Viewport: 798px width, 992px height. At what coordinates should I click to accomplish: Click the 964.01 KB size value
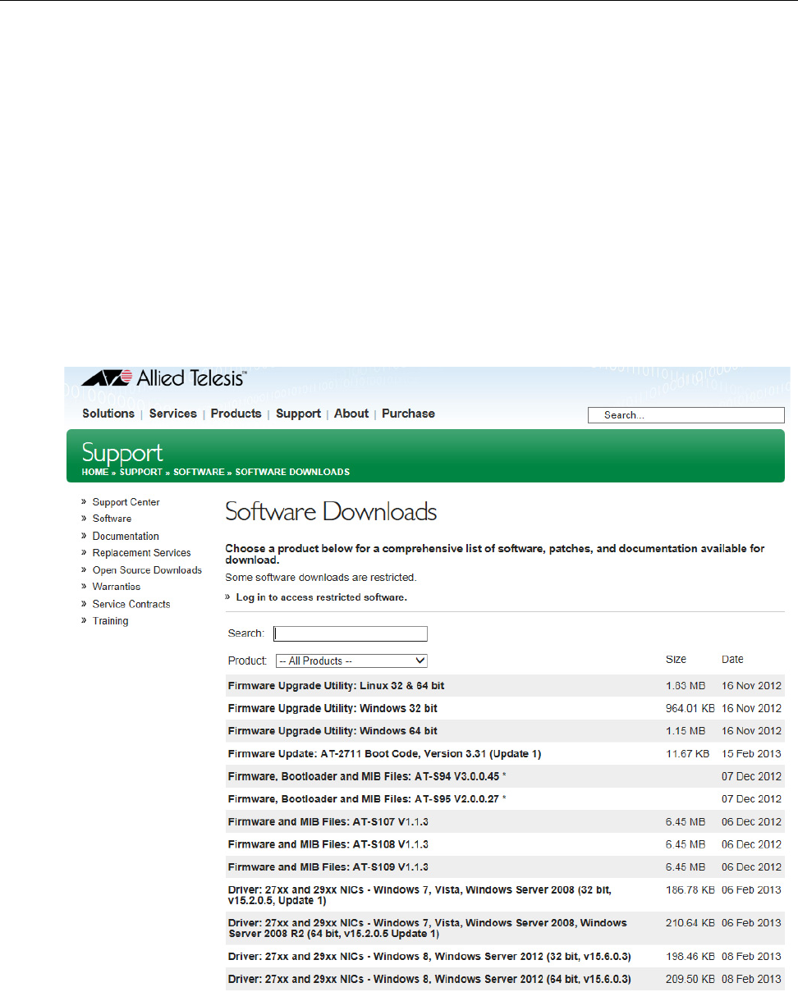(690, 708)
